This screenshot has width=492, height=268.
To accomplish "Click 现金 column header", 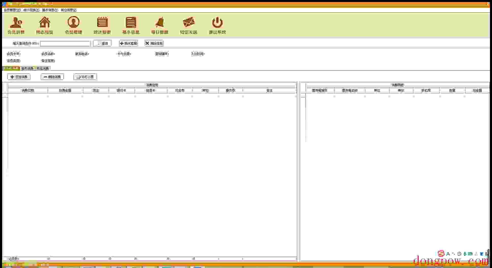I will click(x=96, y=90).
